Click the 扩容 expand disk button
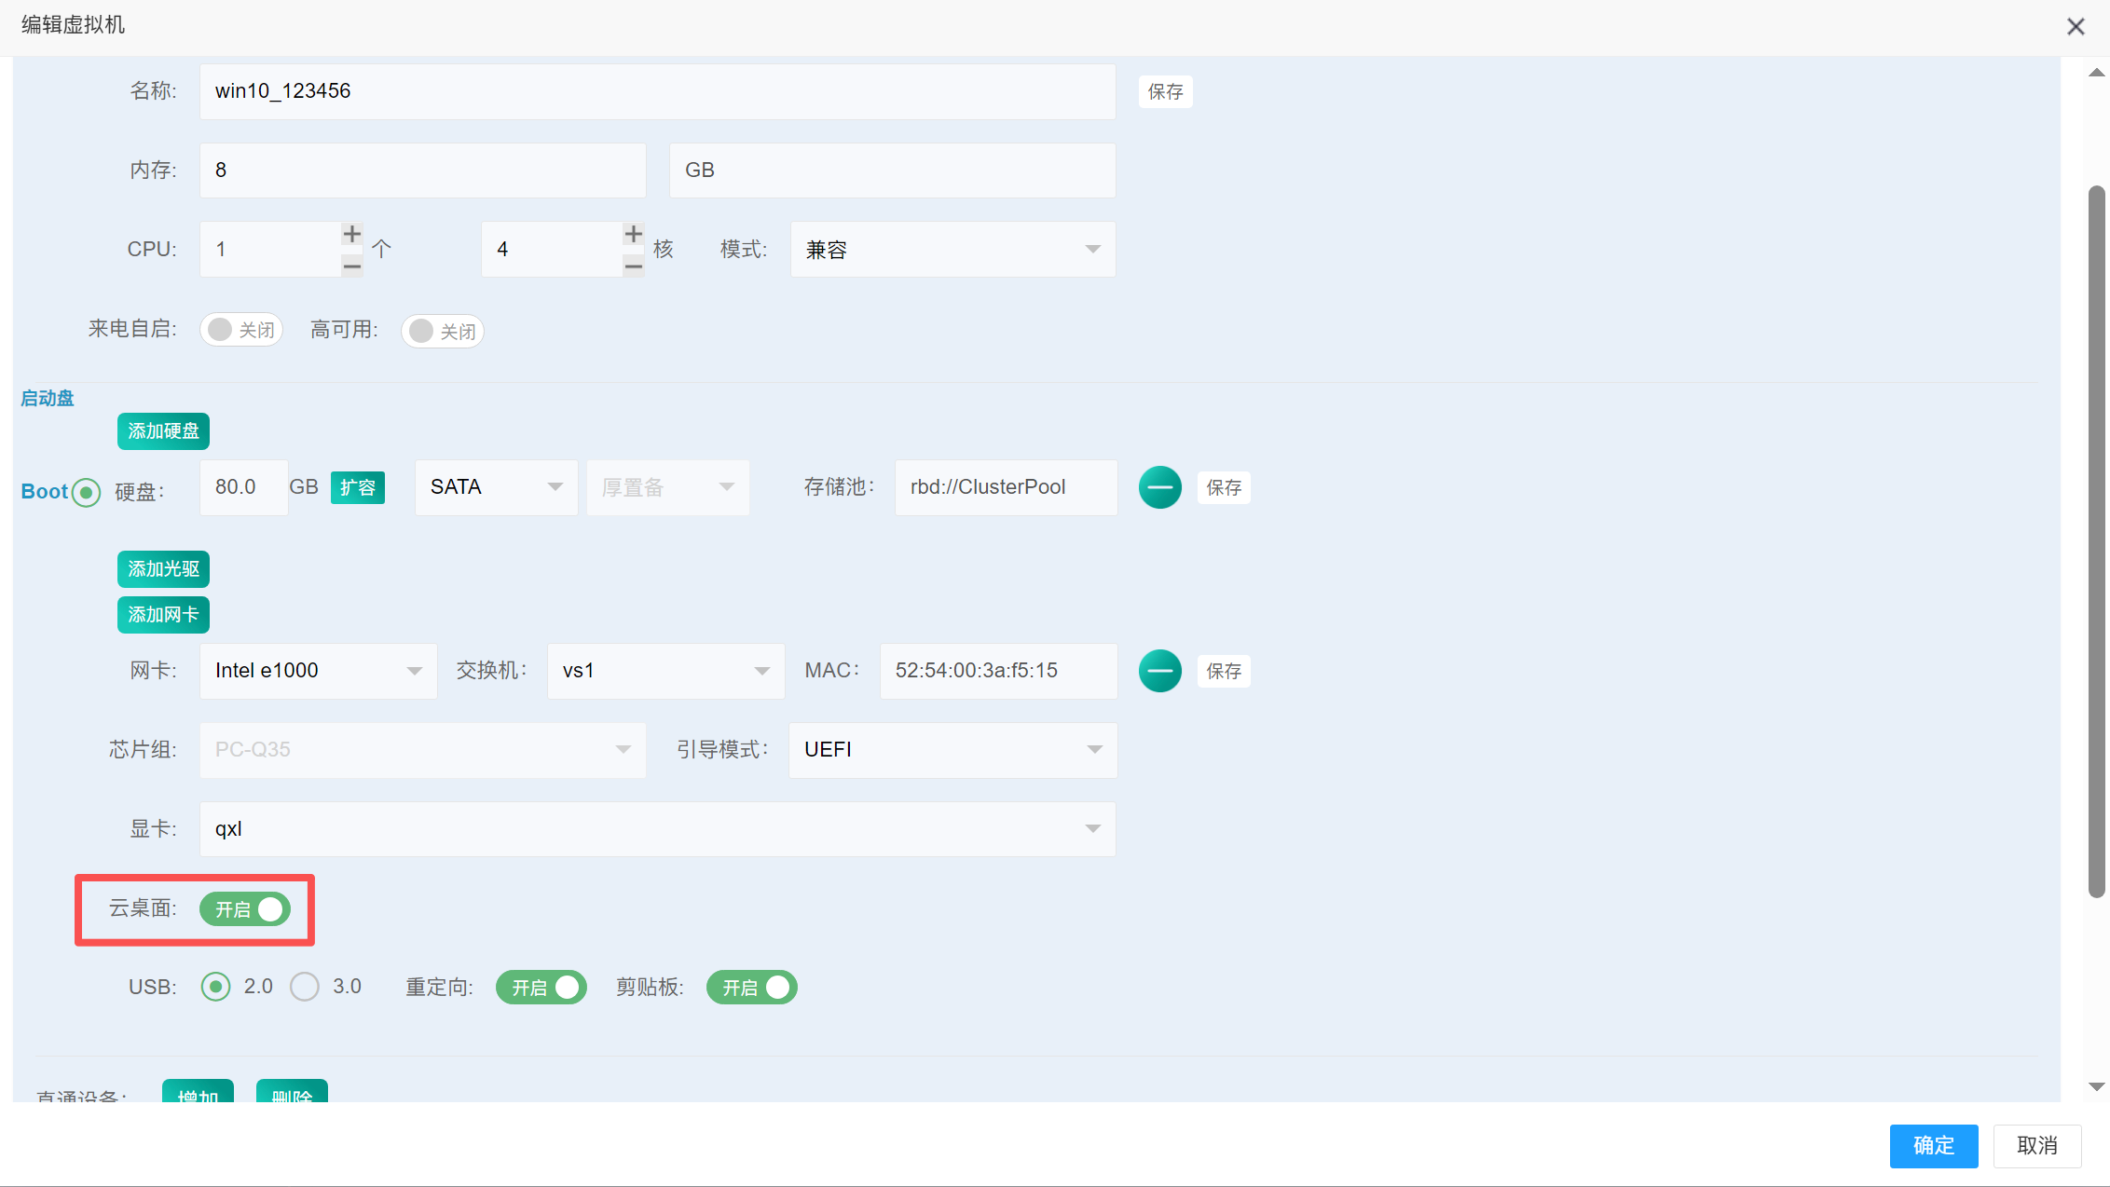 (x=357, y=487)
